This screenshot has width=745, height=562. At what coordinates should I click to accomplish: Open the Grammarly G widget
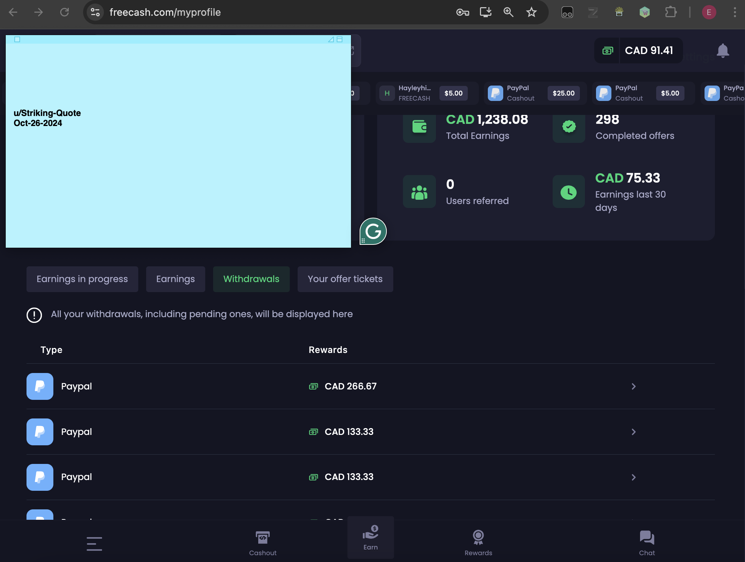pyautogui.click(x=373, y=231)
